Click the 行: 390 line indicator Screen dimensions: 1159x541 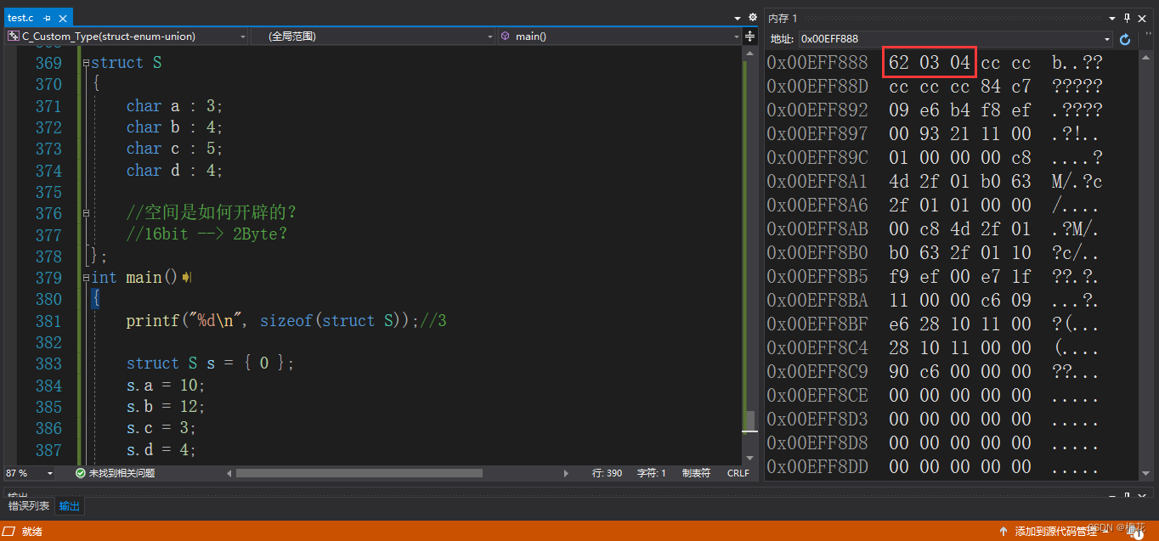[x=607, y=473]
